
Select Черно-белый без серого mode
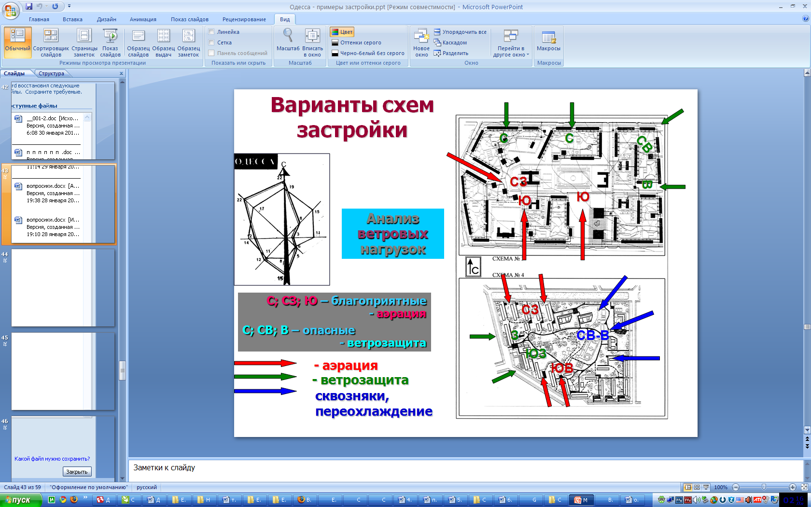point(368,53)
